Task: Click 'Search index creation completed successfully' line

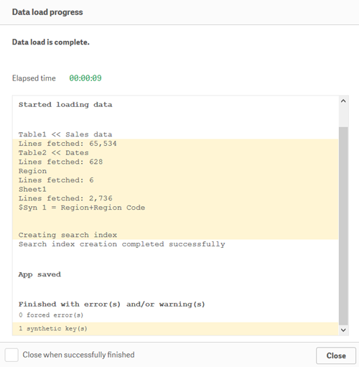Action: point(122,244)
